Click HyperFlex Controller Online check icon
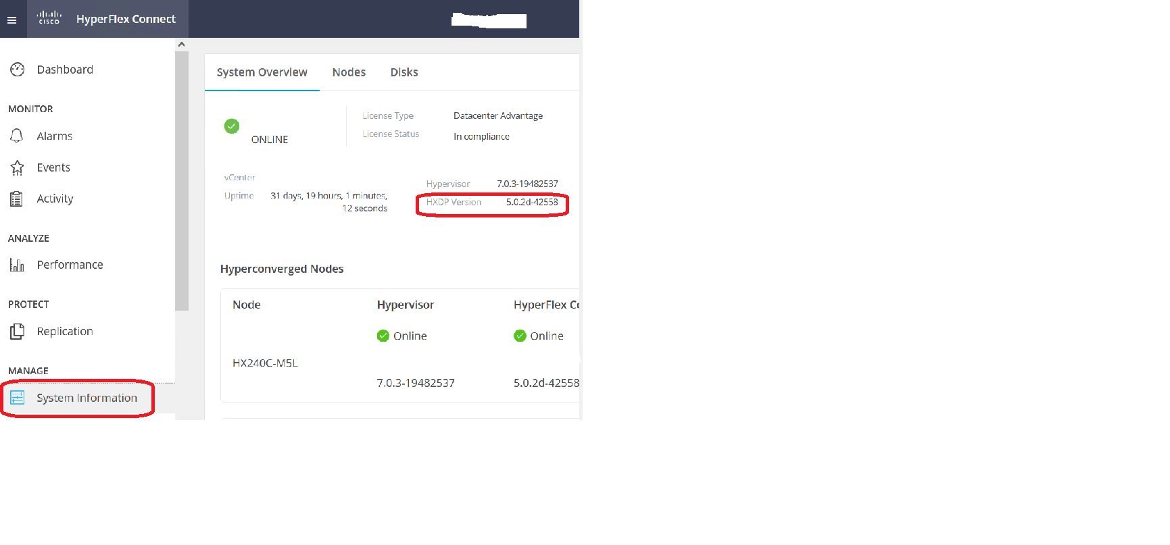 [x=520, y=336]
